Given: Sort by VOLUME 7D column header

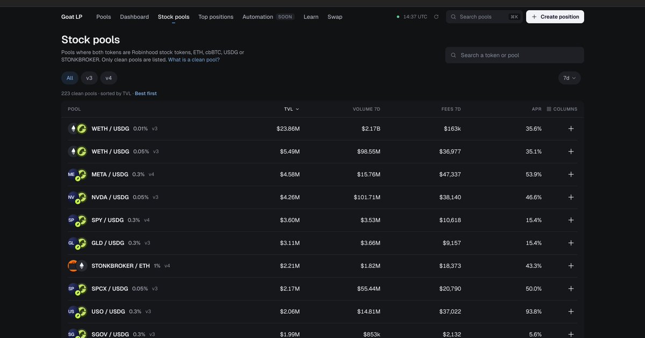Looking at the screenshot, I should (367, 109).
